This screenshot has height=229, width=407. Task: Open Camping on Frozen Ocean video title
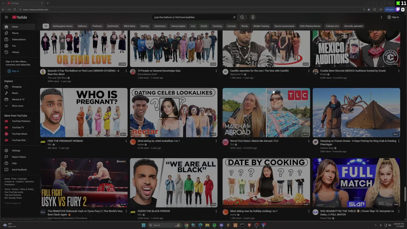pyautogui.click(x=358, y=142)
